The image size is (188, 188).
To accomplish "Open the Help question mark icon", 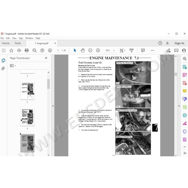I will 160,43.
